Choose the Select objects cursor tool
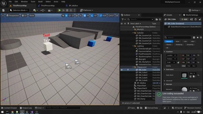 point(63,16)
